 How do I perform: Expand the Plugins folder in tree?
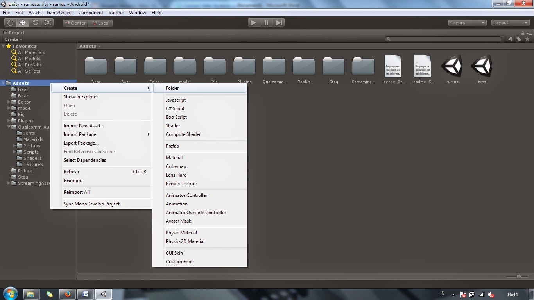click(9, 121)
